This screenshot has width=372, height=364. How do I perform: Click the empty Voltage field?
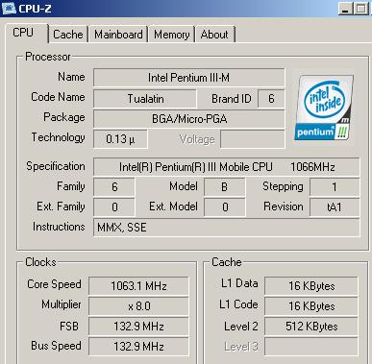pos(253,139)
